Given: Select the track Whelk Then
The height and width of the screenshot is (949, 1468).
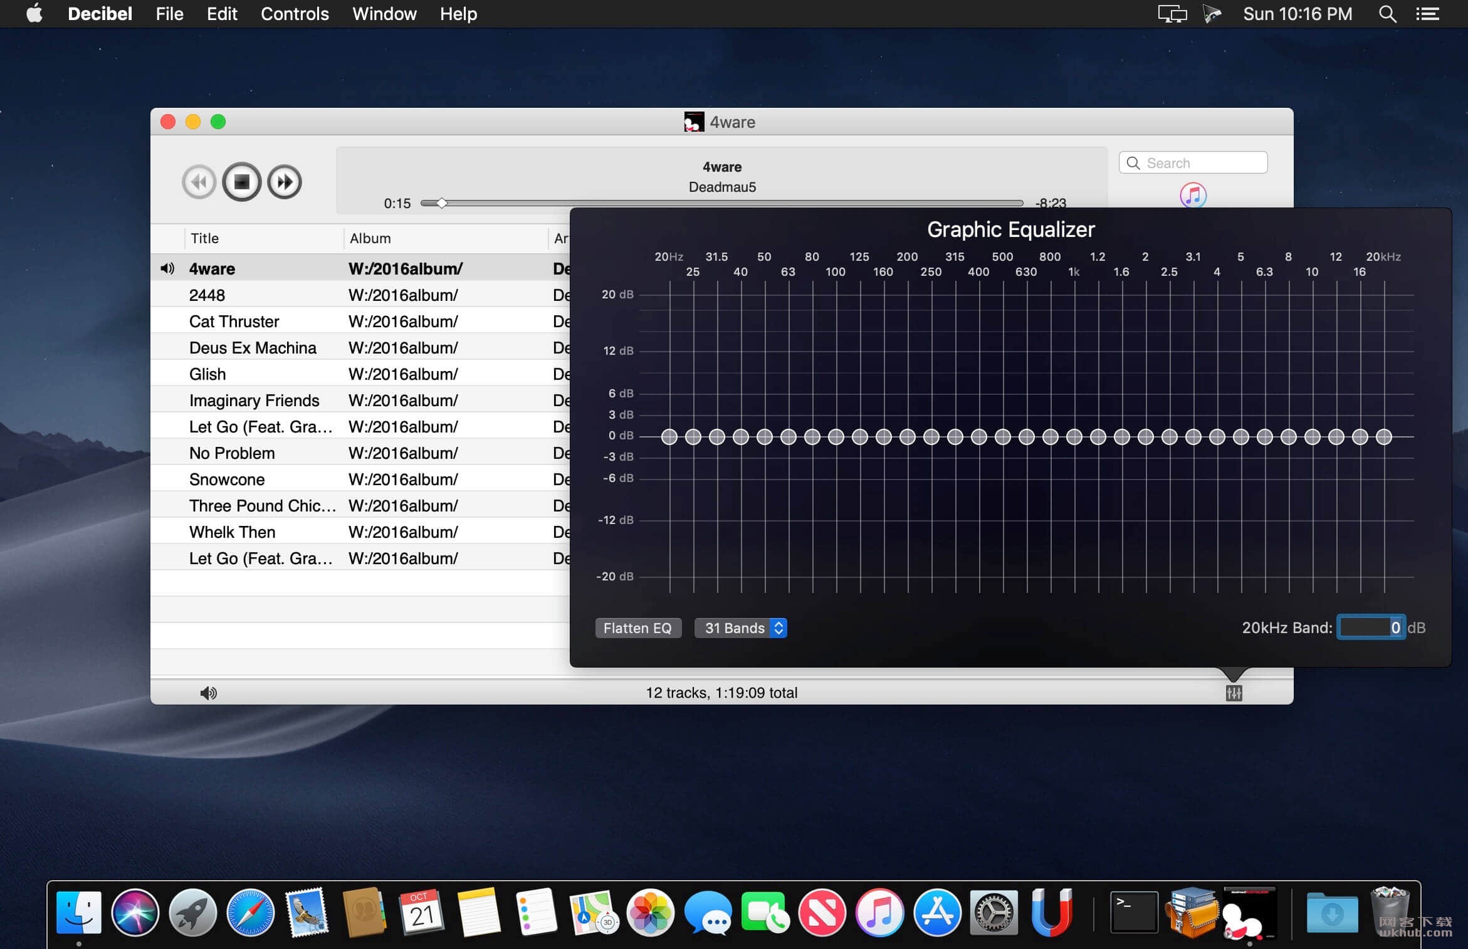Looking at the screenshot, I should [360, 532].
